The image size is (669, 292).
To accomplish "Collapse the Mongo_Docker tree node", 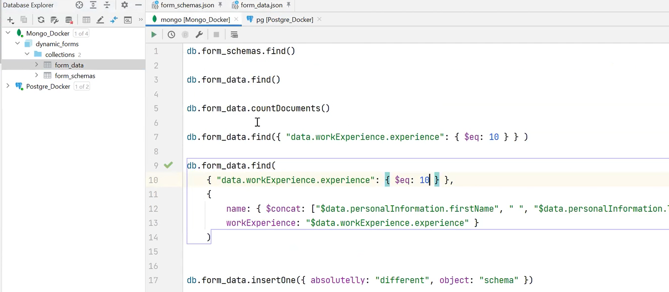I will [x=8, y=33].
